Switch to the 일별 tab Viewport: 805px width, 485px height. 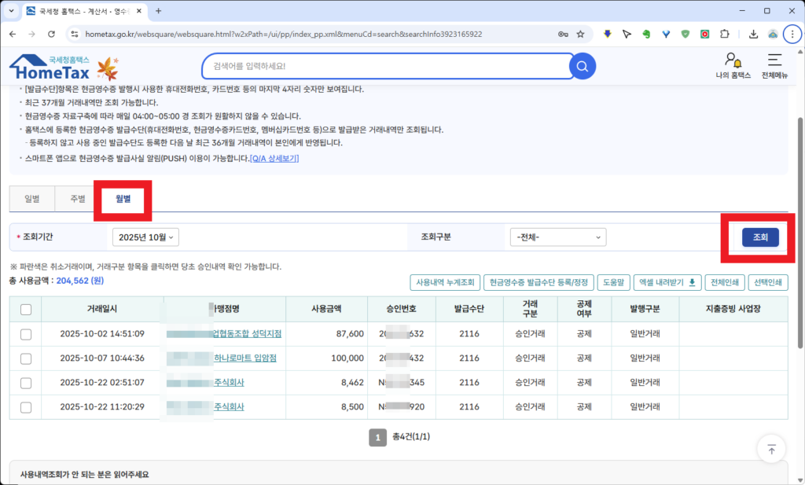tap(31, 199)
